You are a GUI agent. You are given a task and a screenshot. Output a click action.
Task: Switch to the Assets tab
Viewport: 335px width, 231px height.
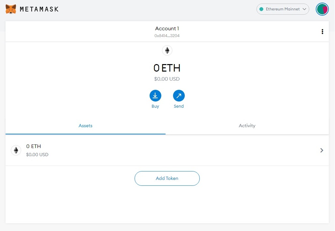tap(85, 126)
